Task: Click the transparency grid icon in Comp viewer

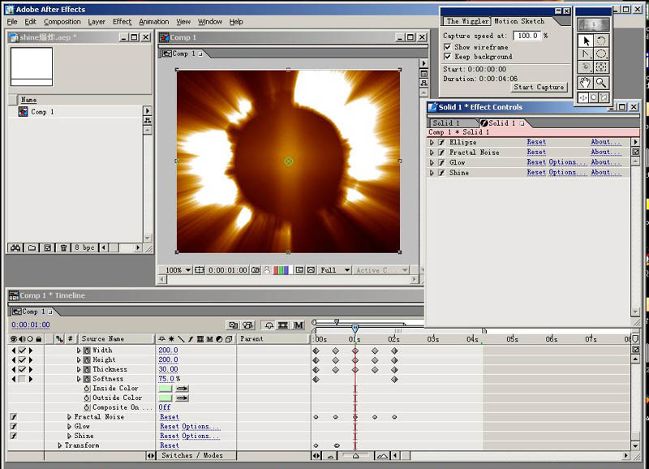Action: pyautogui.click(x=312, y=270)
